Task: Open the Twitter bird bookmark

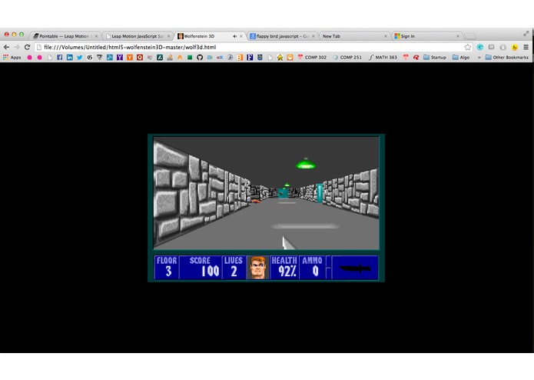Action: coord(79,57)
